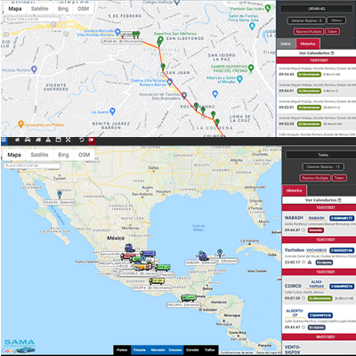Toggle the Geozona layer button

coord(175,350)
